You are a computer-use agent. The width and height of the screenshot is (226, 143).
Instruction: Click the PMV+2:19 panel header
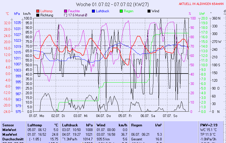pyautogui.click(x=209, y=125)
